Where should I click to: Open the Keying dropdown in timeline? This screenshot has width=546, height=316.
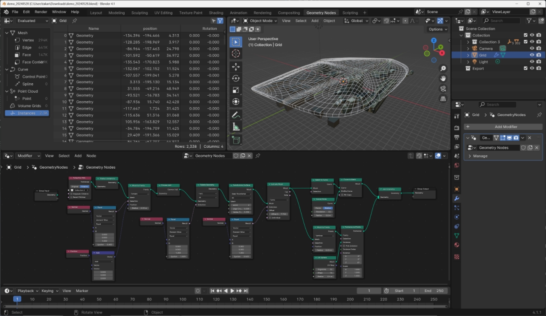[49, 291]
